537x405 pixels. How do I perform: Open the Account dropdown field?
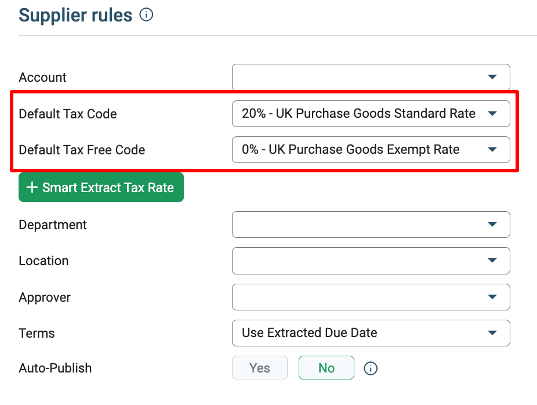pyautogui.click(x=371, y=77)
